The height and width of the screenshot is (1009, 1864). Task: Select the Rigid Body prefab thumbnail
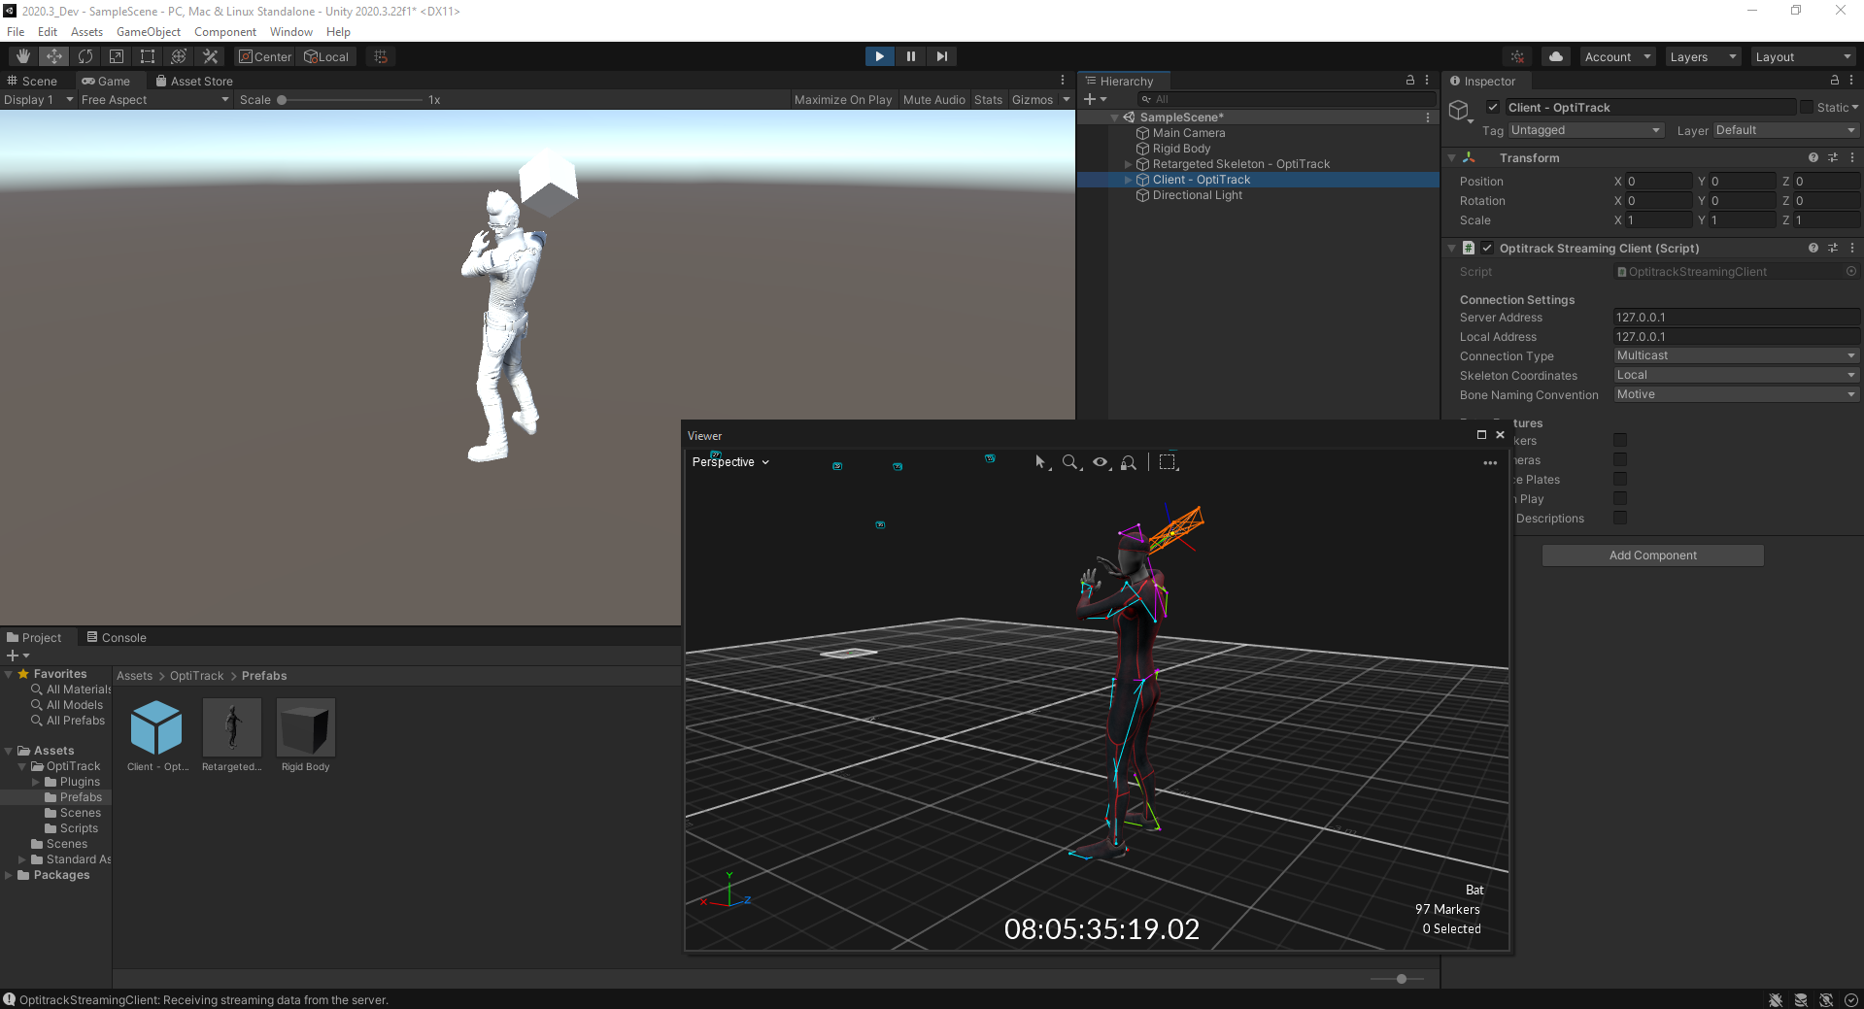[306, 728]
